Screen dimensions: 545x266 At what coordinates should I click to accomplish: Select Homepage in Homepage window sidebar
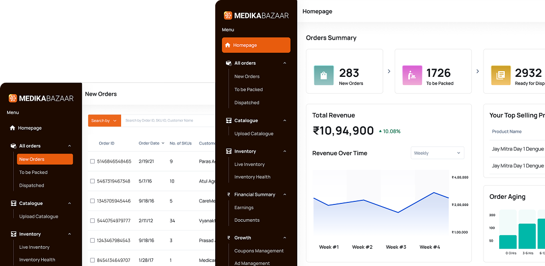point(256,45)
